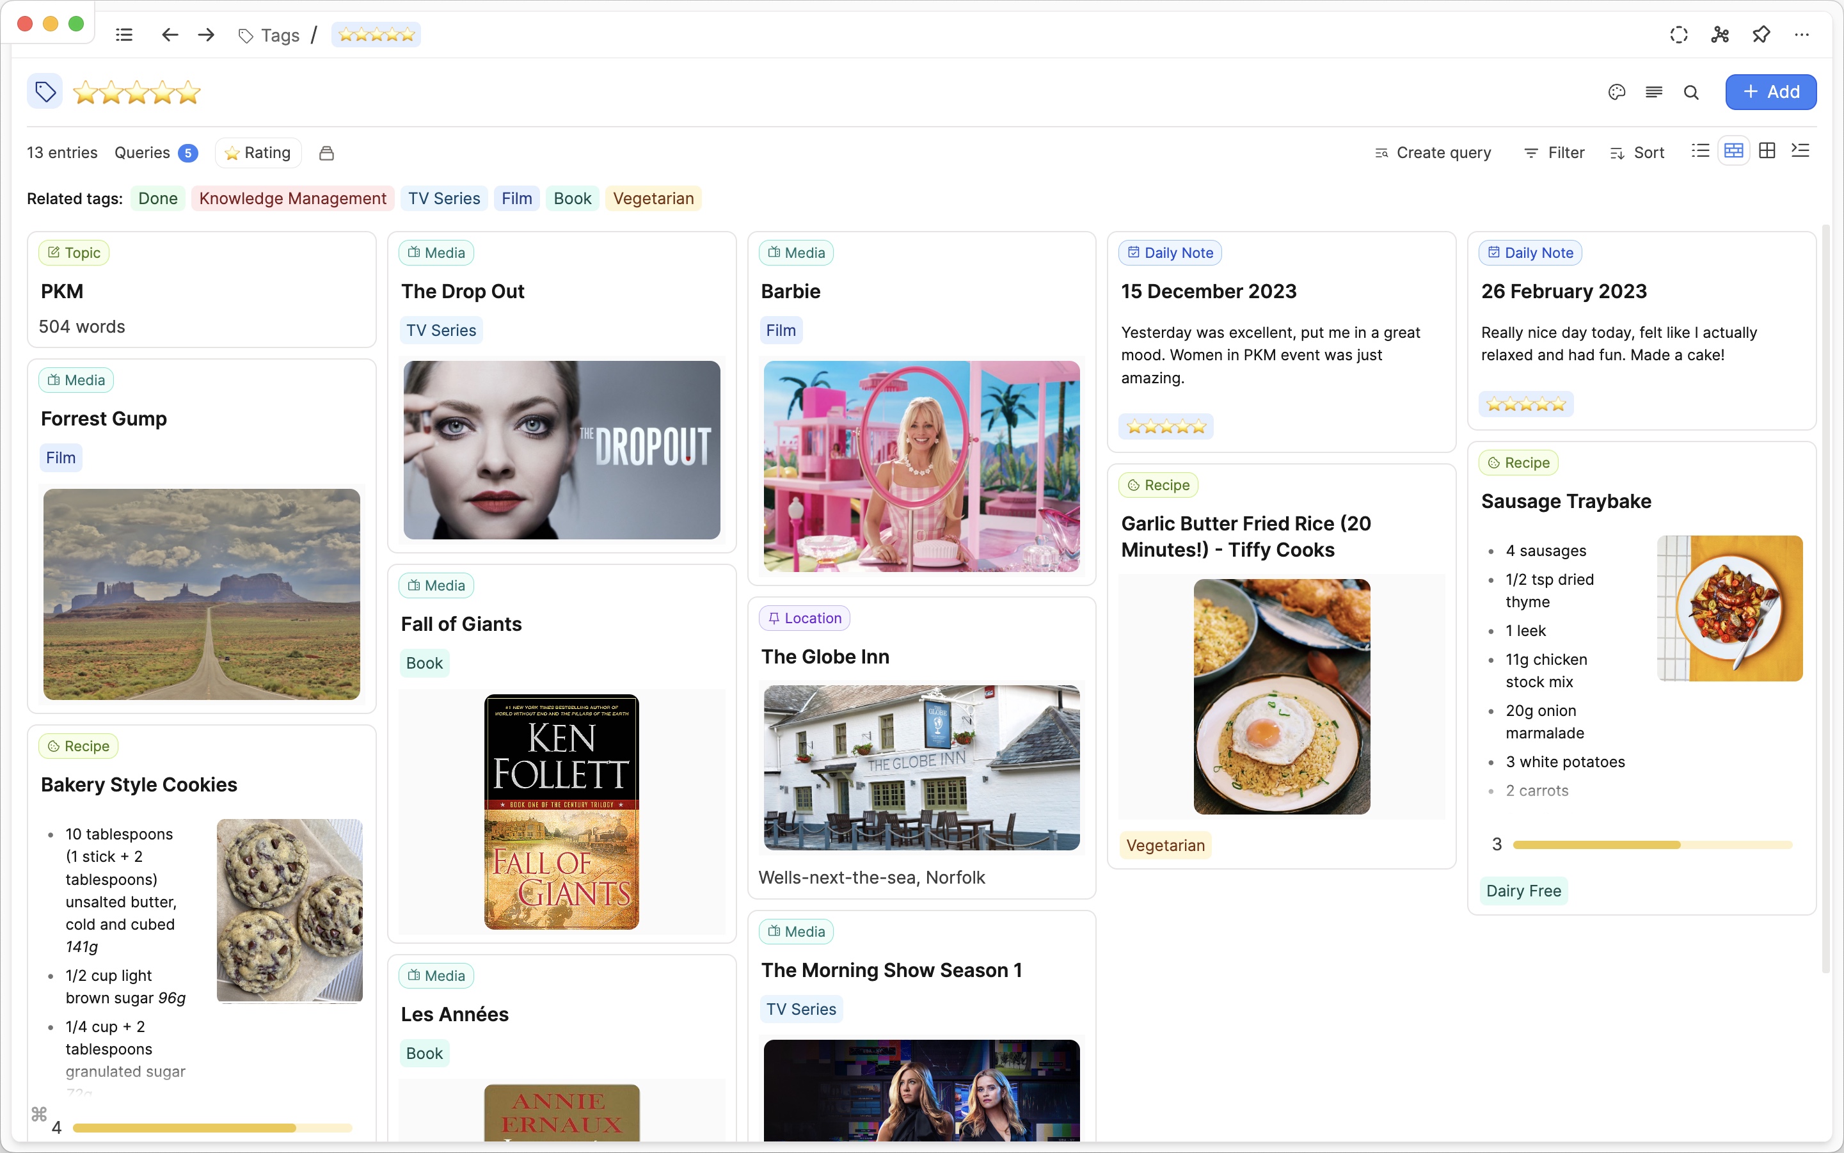The image size is (1844, 1153).
Task: Switch to table grid view
Action: (x=1766, y=151)
